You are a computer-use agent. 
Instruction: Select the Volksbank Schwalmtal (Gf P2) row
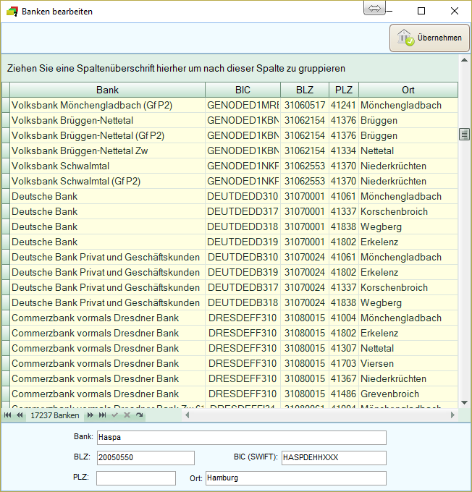pos(107,181)
